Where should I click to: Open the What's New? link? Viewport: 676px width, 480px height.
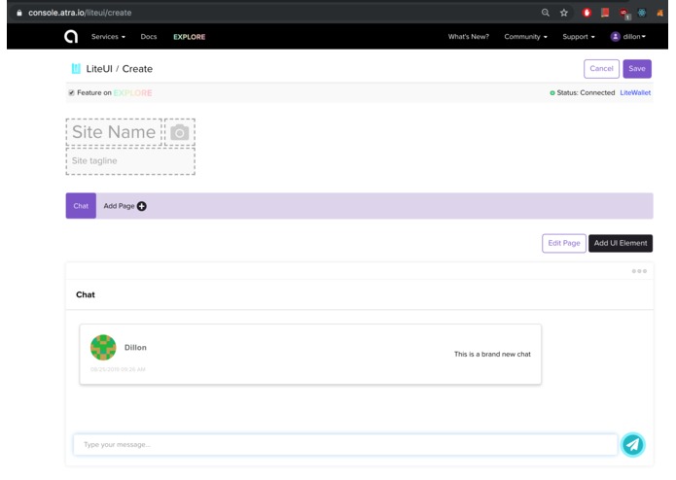469,37
